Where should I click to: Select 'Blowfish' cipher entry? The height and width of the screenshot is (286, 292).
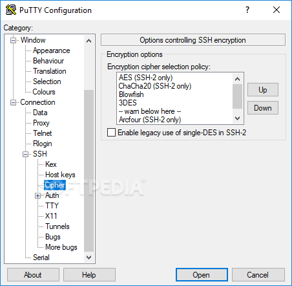click(131, 94)
